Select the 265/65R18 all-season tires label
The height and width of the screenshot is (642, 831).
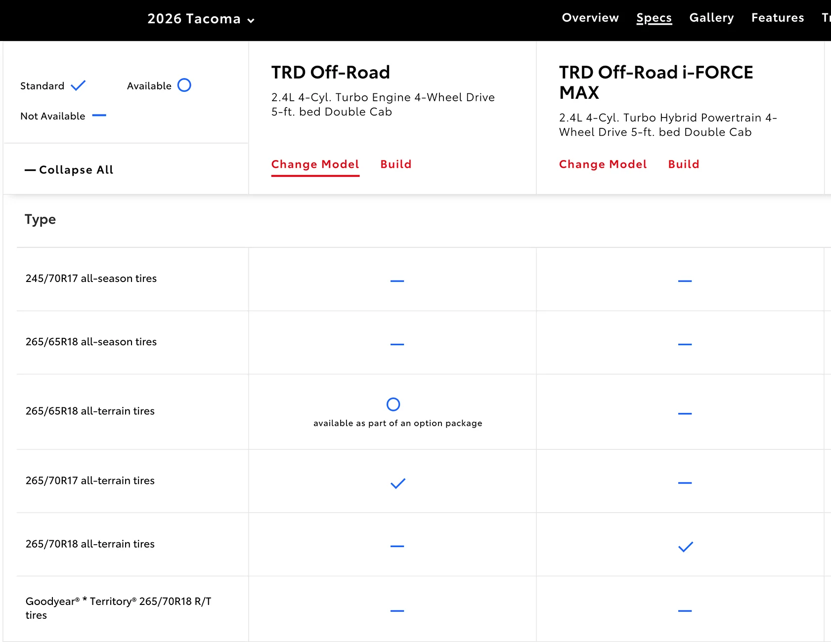pos(91,342)
